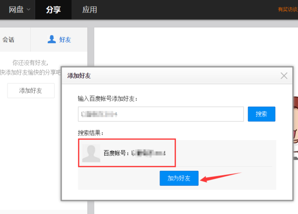Switch to the 会话 tab
The width and height of the screenshot is (298, 214).
pyautogui.click(x=8, y=40)
